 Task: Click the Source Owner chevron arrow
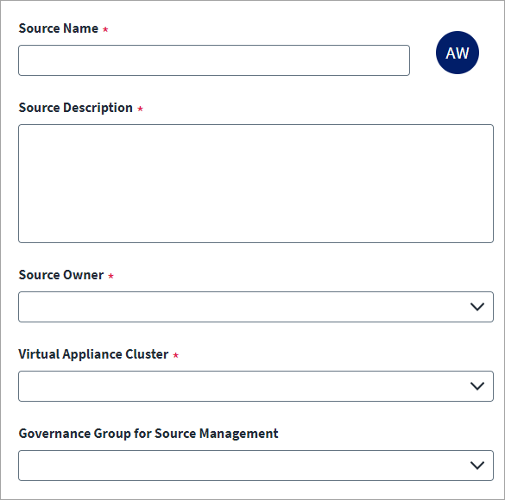pyautogui.click(x=477, y=307)
